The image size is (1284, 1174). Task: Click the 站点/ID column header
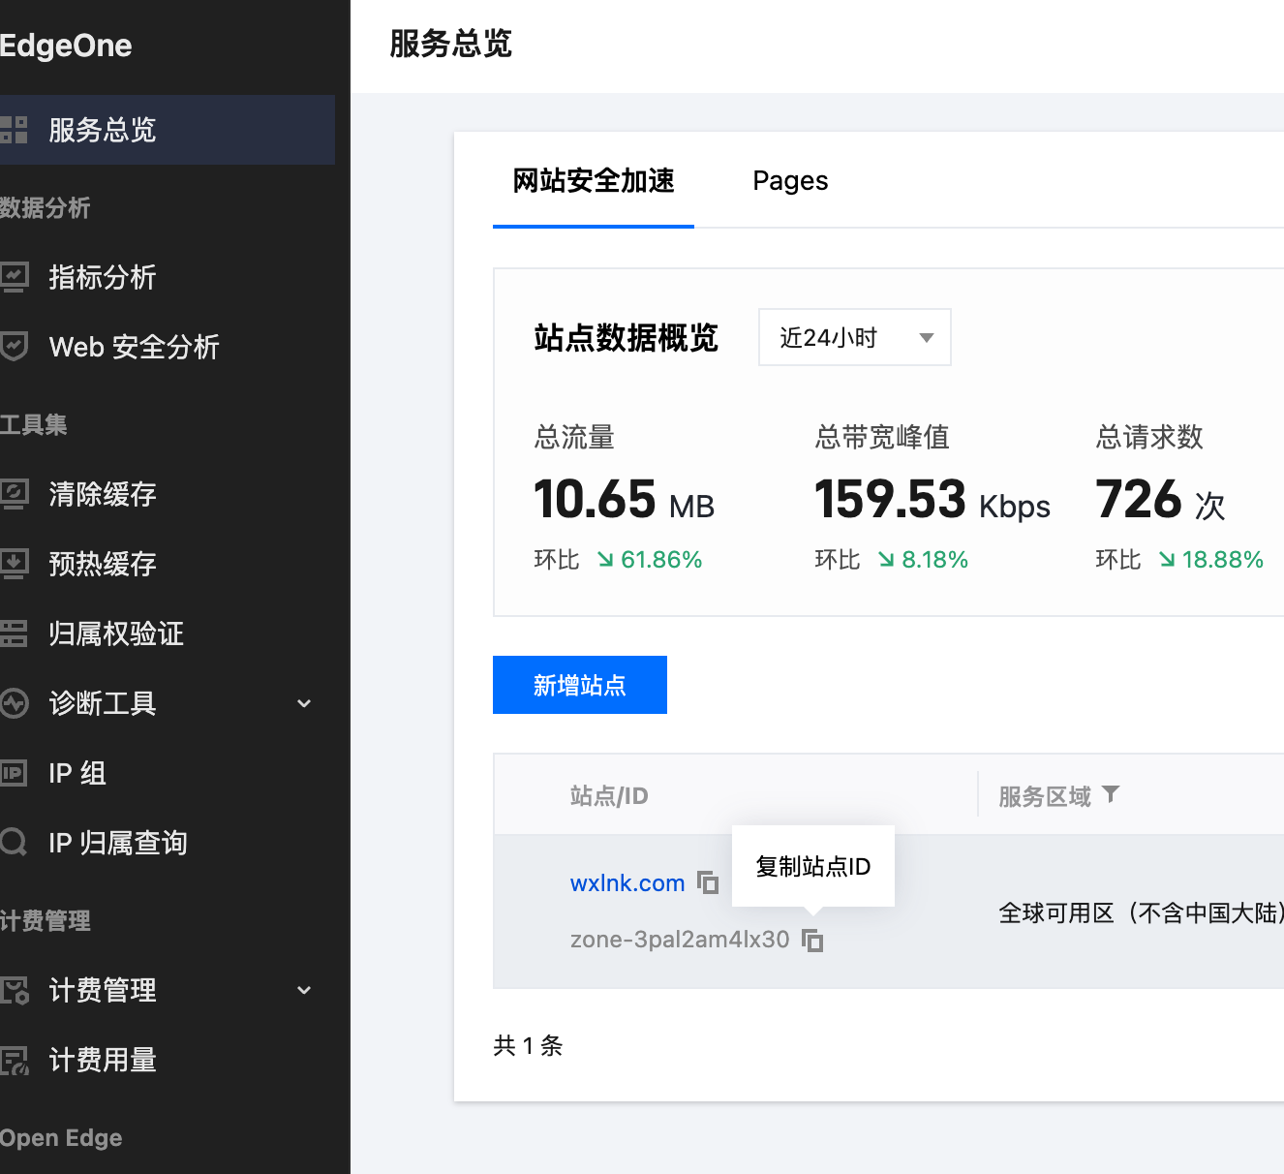click(608, 796)
